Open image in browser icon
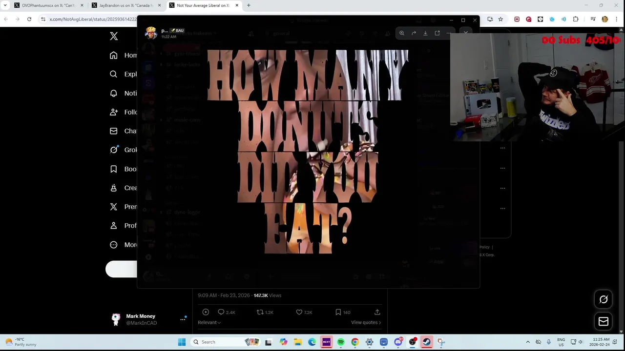 point(437,33)
